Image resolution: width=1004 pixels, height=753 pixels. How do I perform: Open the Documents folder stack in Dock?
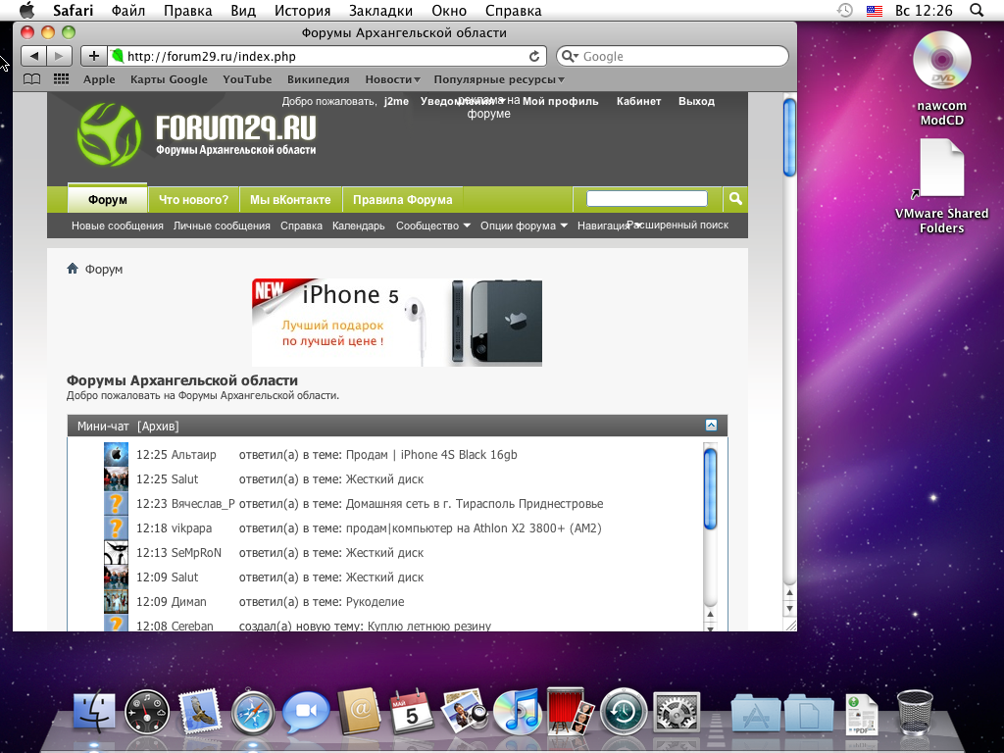coord(809,714)
